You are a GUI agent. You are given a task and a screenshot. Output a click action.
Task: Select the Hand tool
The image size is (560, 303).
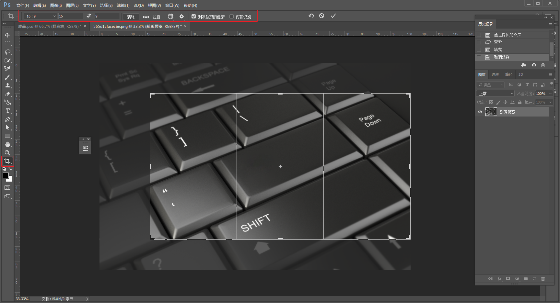[7, 144]
